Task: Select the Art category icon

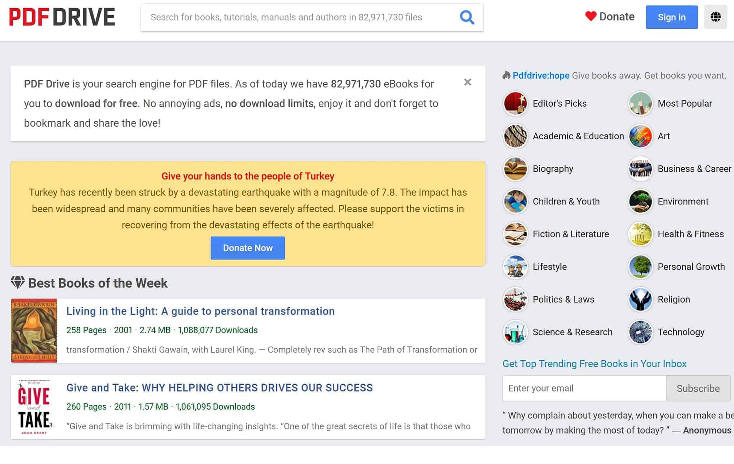Action: pyautogui.click(x=640, y=136)
